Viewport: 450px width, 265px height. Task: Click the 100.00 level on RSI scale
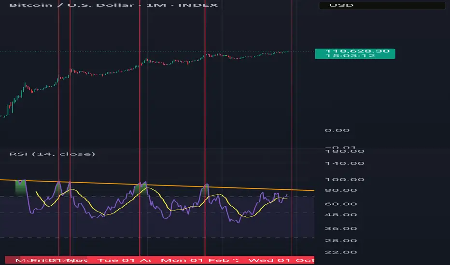click(344, 180)
